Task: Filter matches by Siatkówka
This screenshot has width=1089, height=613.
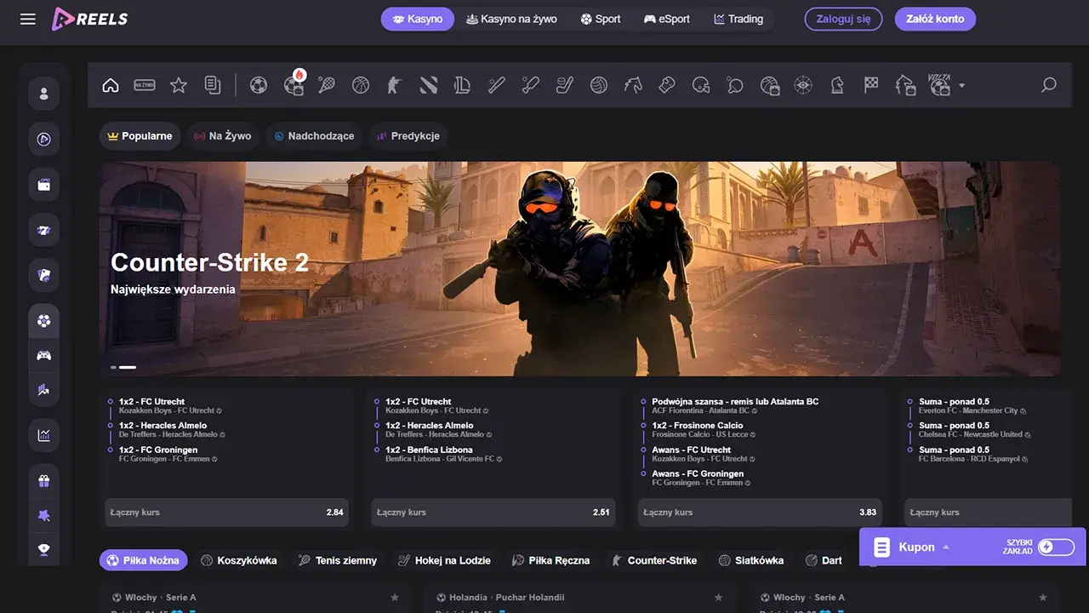Action: [x=751, y=560]
